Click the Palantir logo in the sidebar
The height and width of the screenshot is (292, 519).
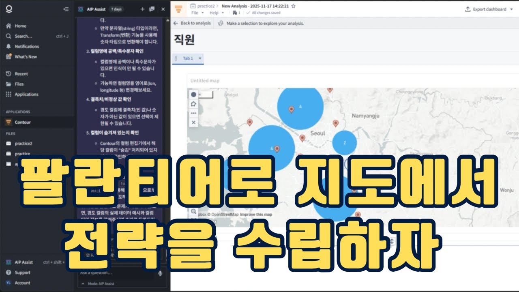tap(9, 9)
